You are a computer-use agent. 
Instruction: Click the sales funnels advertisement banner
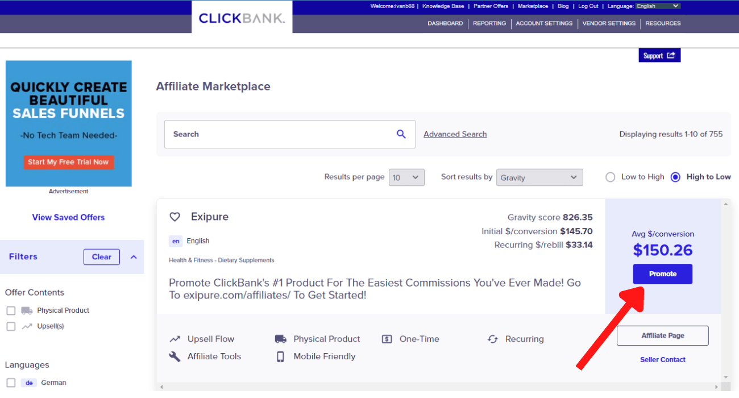(69, 123)
